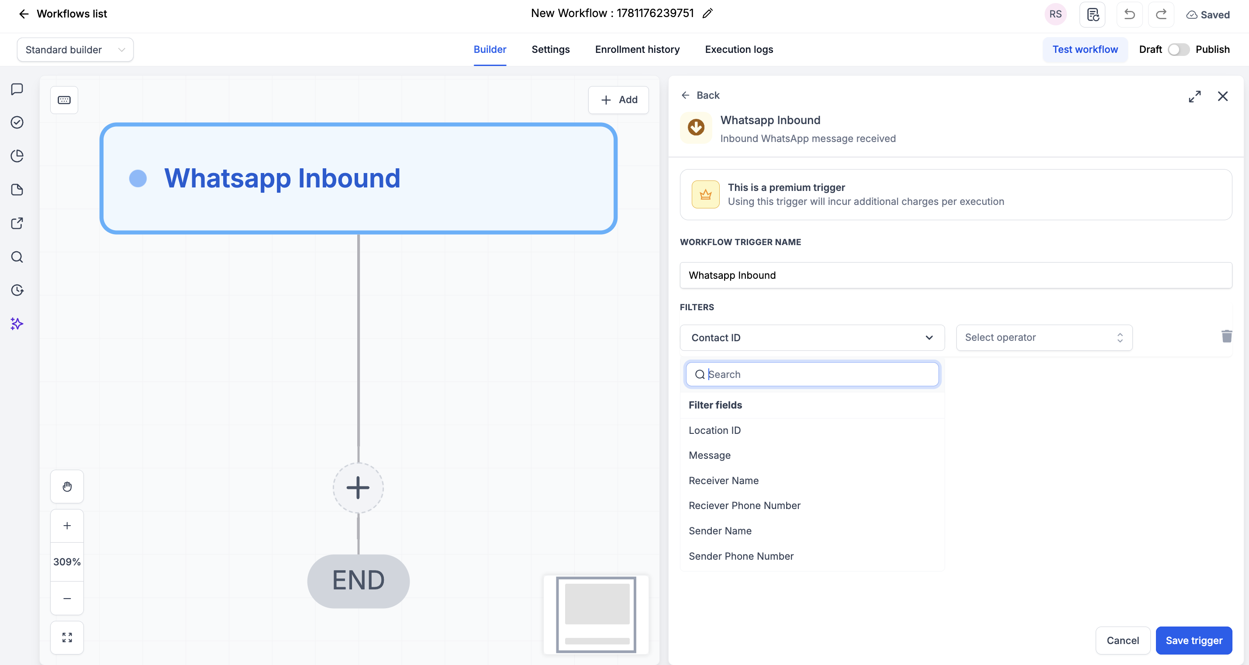Go back to Workflows list

62,14
